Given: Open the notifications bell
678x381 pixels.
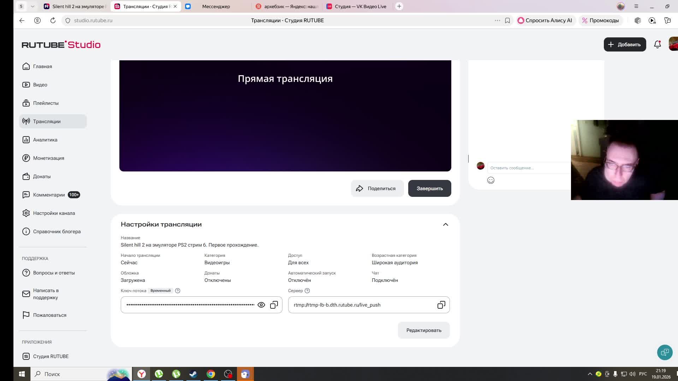Looking at the screenshot, I should 657,44.
